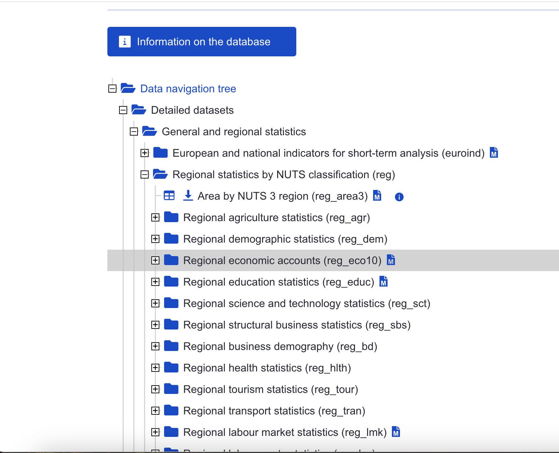Open Area by NUTS 3 region dataset
559x453 pixels.
283,196
